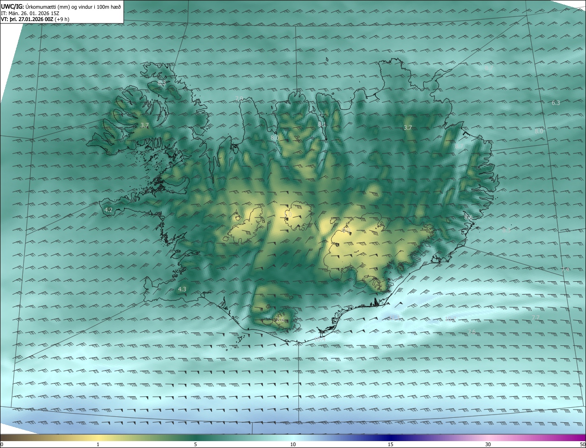Click the "1.0" value on the central glacier
586x448 pixels.
(x=288, y=214)
